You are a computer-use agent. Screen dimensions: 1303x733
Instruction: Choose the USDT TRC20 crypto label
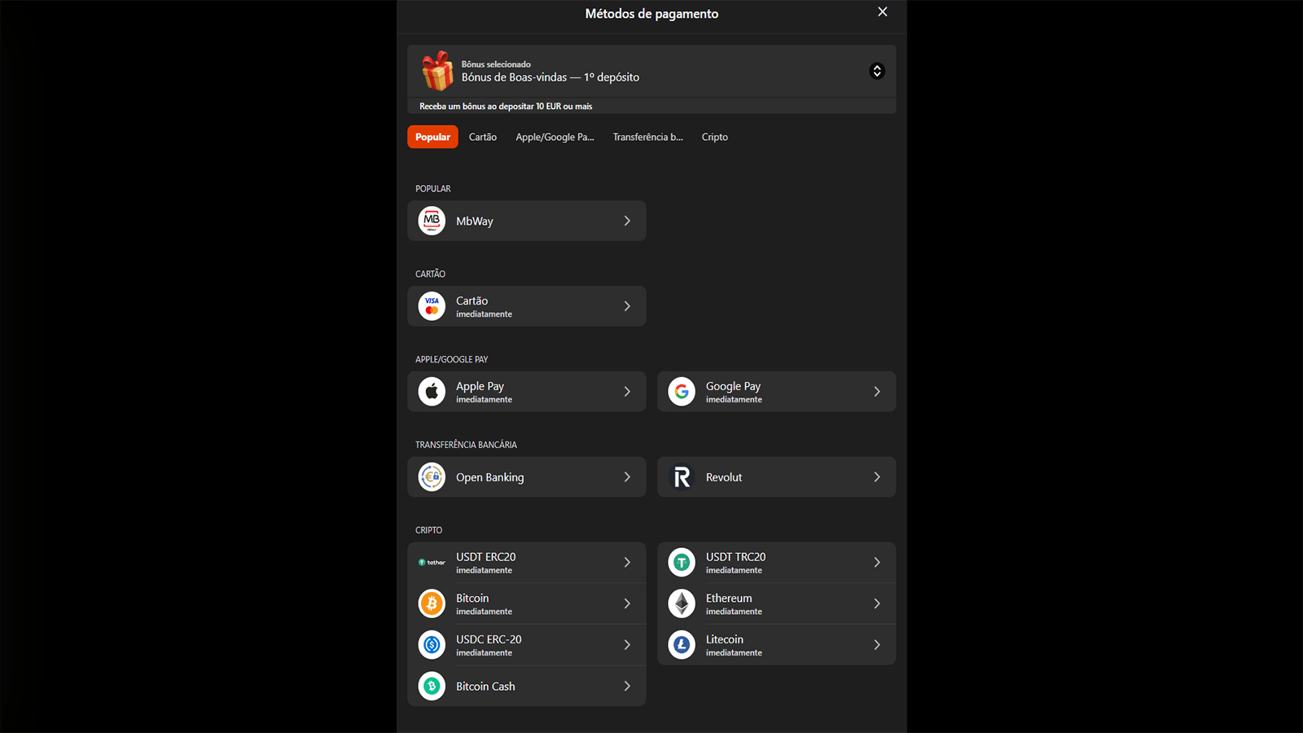coord(735,557)
